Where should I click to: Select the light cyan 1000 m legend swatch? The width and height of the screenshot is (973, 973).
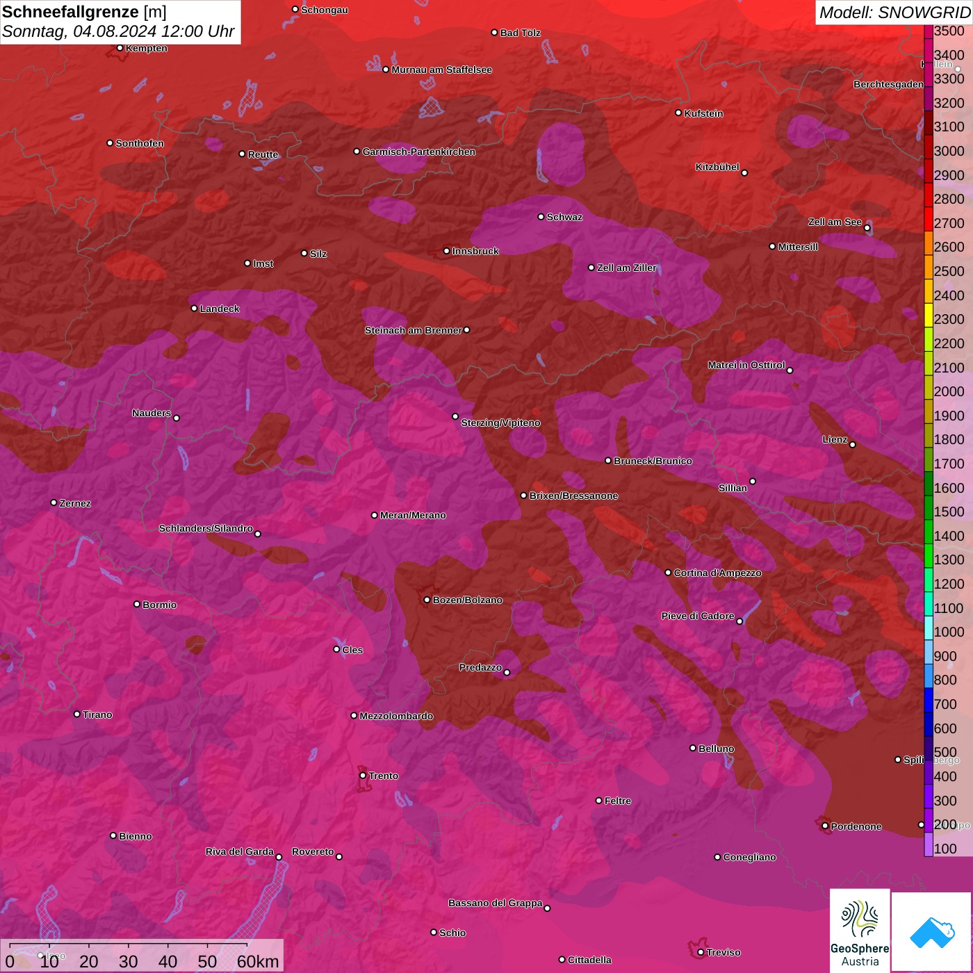[x=929, y=628]
